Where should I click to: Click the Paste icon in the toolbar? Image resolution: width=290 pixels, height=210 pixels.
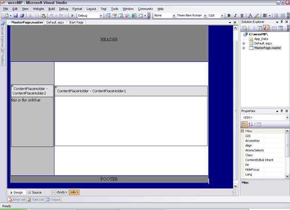pos(43,16)
